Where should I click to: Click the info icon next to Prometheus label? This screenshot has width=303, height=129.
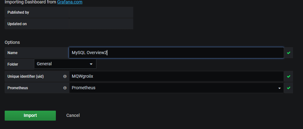65,88
